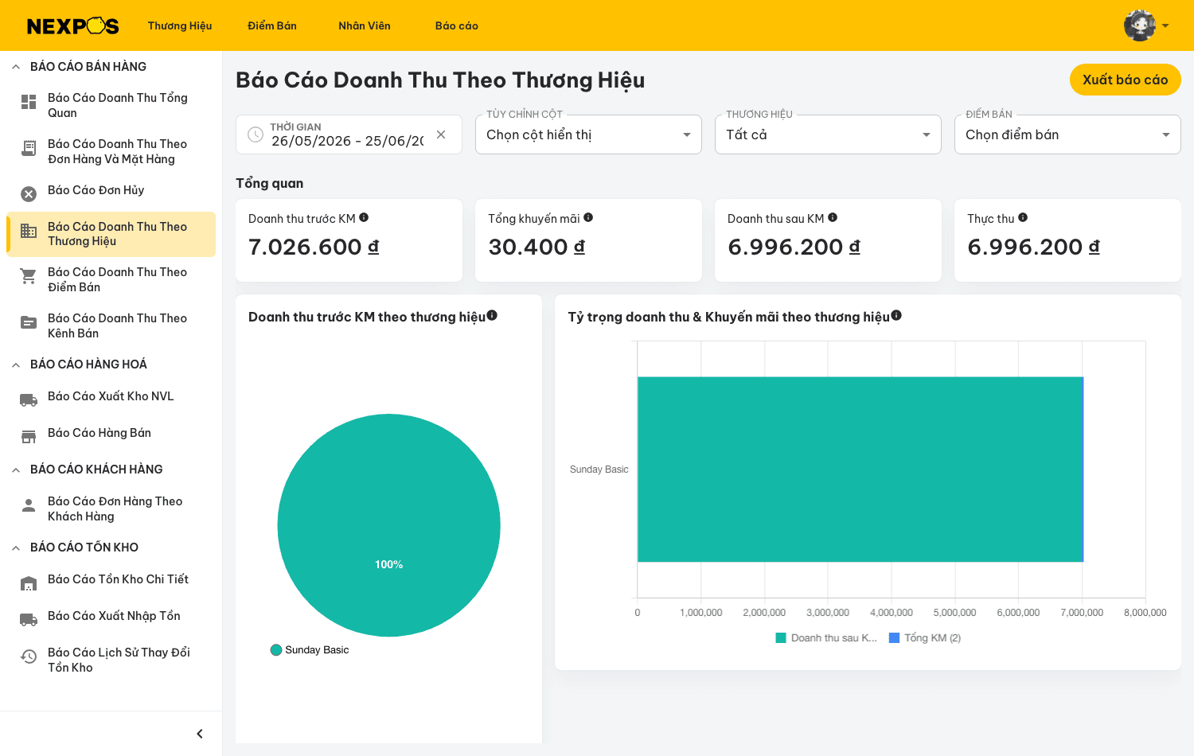Toggle Doanh thu sau KM legend series

coord(826,638)
